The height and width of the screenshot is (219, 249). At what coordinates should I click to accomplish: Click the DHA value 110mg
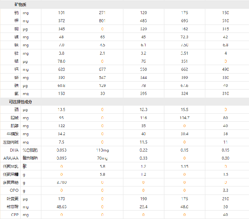(x=103, y=150)
